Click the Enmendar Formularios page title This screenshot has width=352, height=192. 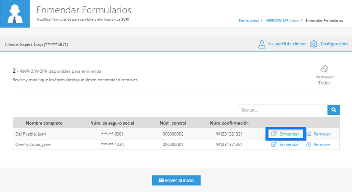[x=84, y=10]
